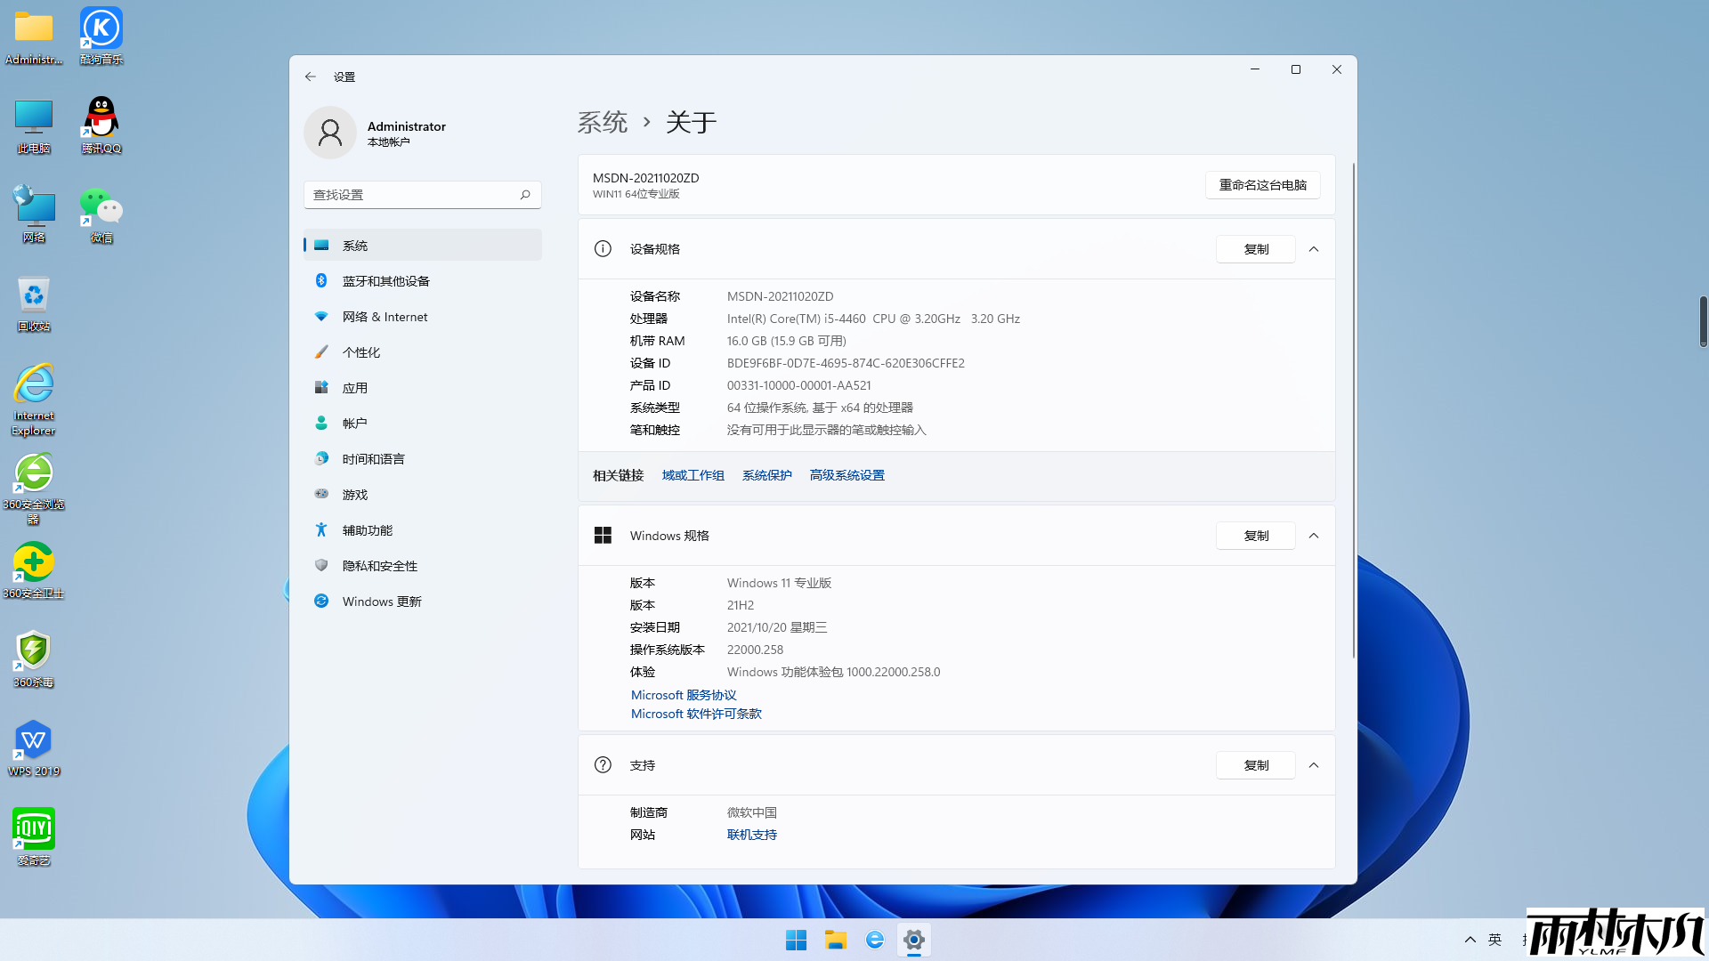Viewport: 1709px width, 961px height.
Task: Click the 查找设置 search field
Action: 414,194
